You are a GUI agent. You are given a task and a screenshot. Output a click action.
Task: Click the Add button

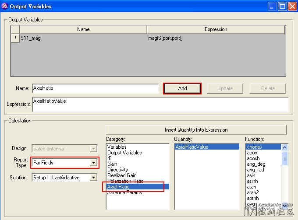[182, 88]
